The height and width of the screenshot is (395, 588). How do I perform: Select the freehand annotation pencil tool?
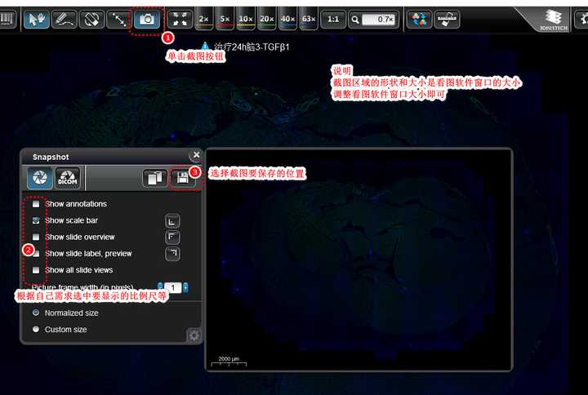tap(64, 19)
